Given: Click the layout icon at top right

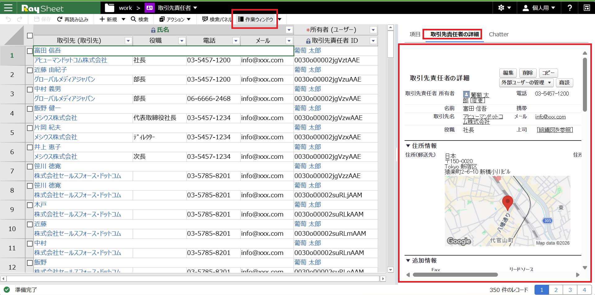Looking at the screenshot, I should point(587,8).
